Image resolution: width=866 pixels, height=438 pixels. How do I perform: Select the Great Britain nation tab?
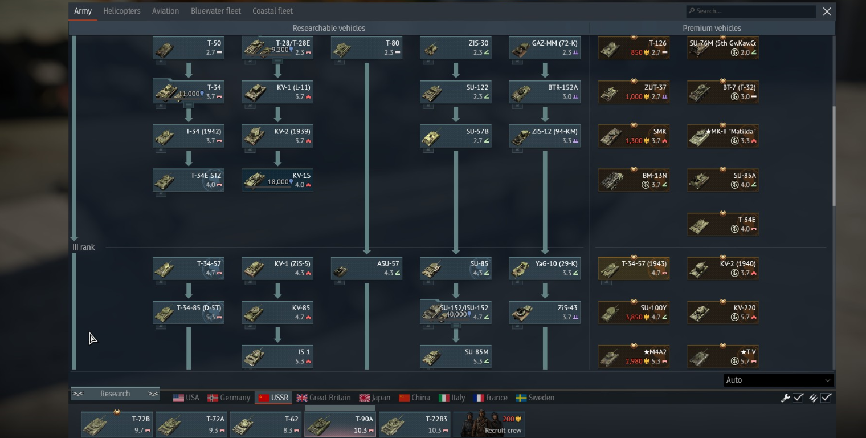(x=324, y=398)
